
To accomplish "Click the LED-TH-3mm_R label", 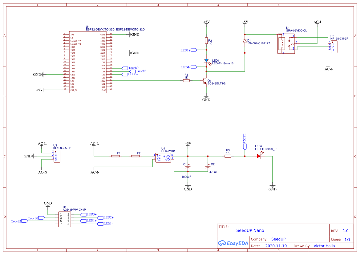I will click(x=266, y=149).
